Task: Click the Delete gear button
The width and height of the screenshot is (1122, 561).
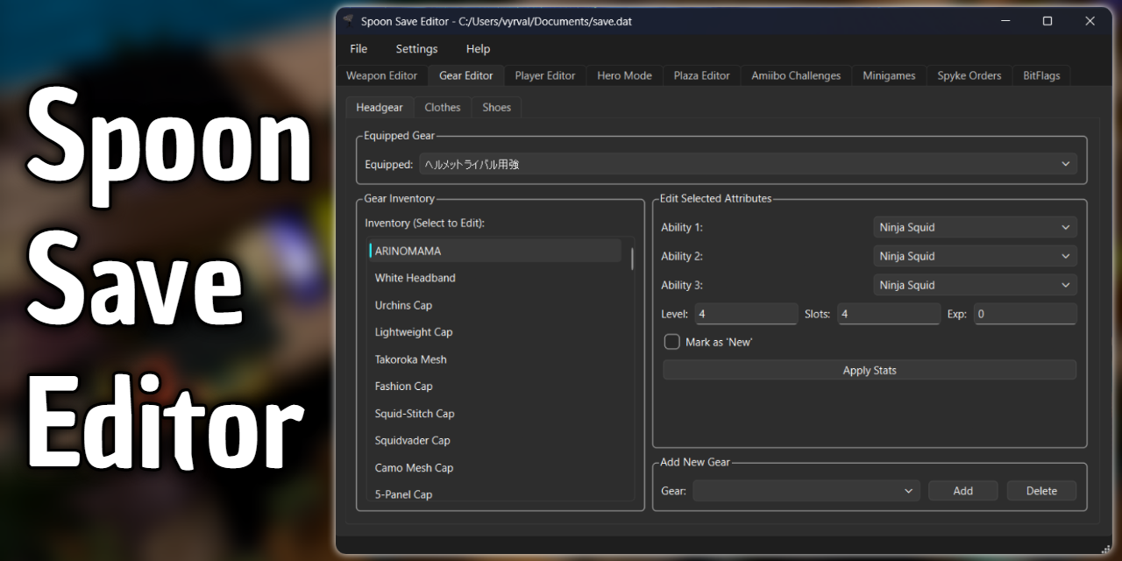Action: (1041, 491)
